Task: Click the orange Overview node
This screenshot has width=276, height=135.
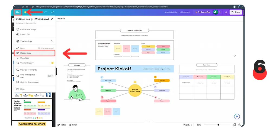Action: pos(162,80)
